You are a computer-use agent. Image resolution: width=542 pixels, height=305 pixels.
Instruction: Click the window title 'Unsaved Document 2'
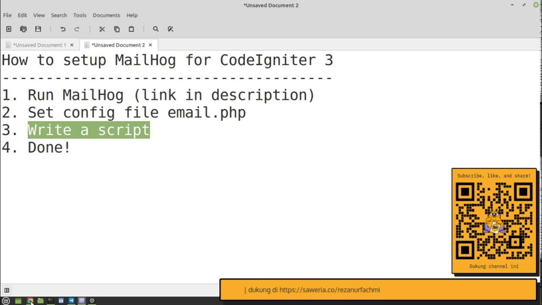(271, 5)
